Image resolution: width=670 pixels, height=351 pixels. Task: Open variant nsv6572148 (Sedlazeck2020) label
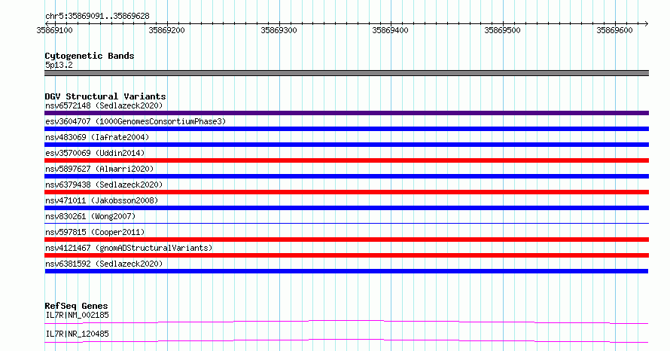104,105
